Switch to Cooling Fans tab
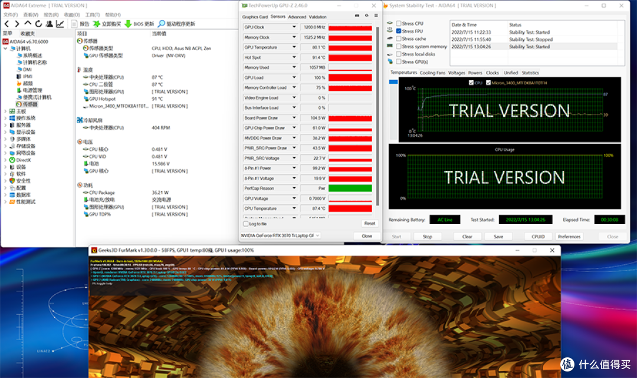Screen dimensions: 637x378 [x=432, y=73]
